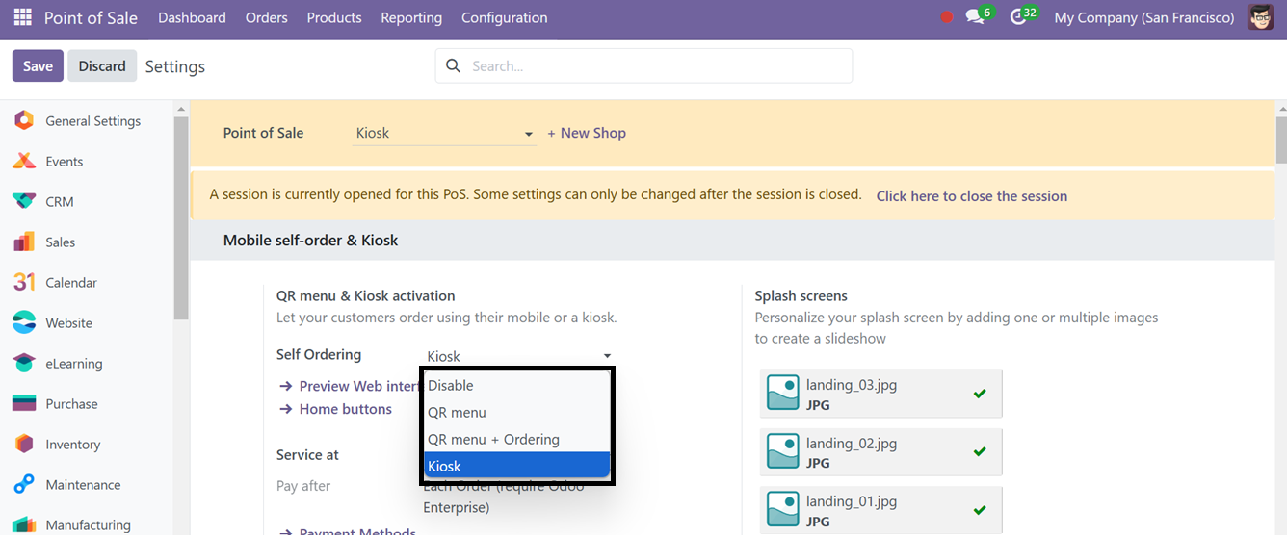Screen dimensions: 1287x535
Task: Select Disable in the Self Ordering list
Action: tap(516, 385)
